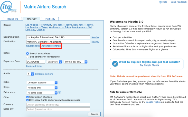Click Reverse route link
This screenshot has width=188, height=117.
click(x=33, y=46)
